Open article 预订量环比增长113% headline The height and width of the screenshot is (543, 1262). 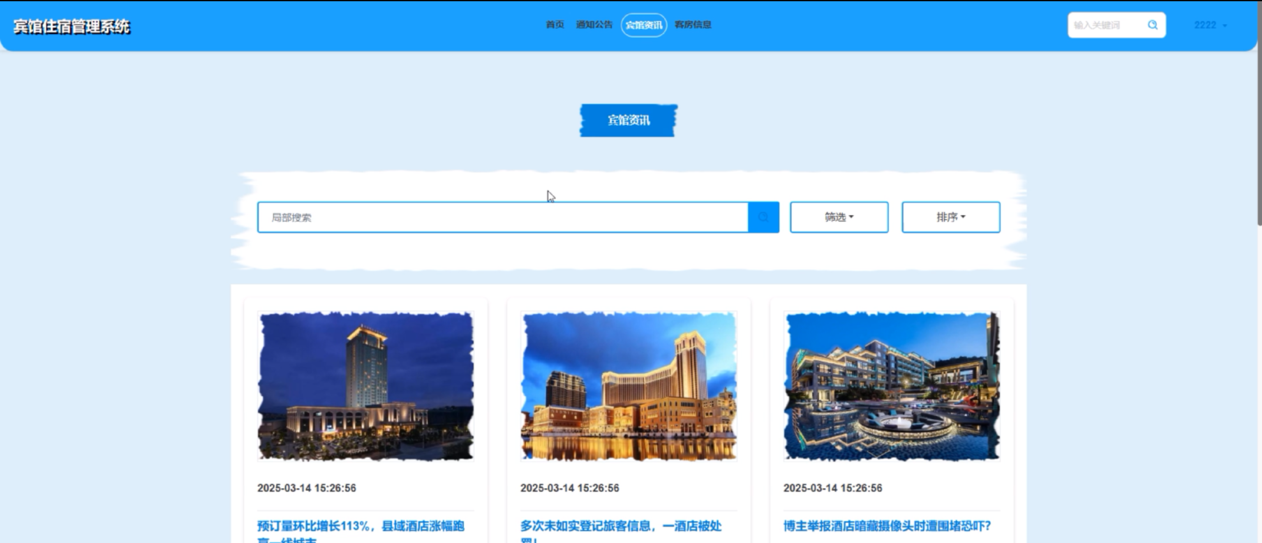tap(361, 526)
